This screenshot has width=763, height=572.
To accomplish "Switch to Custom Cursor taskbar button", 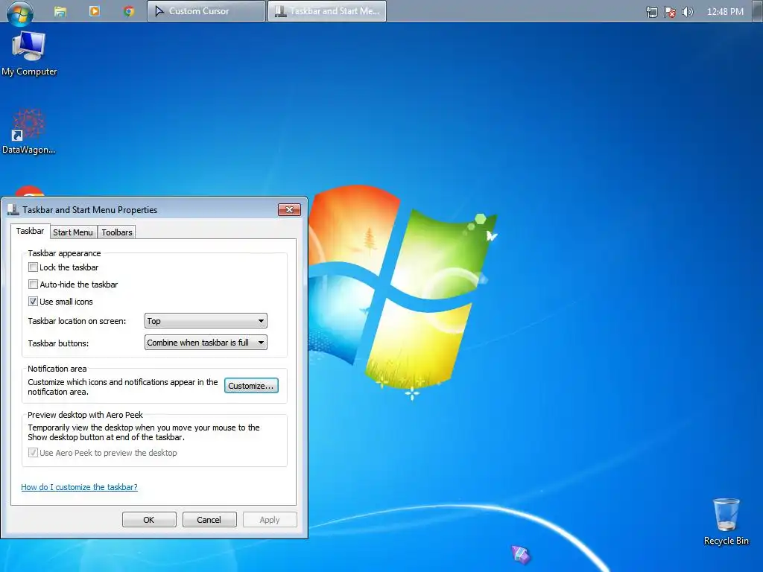I will (x=206, y=11).
